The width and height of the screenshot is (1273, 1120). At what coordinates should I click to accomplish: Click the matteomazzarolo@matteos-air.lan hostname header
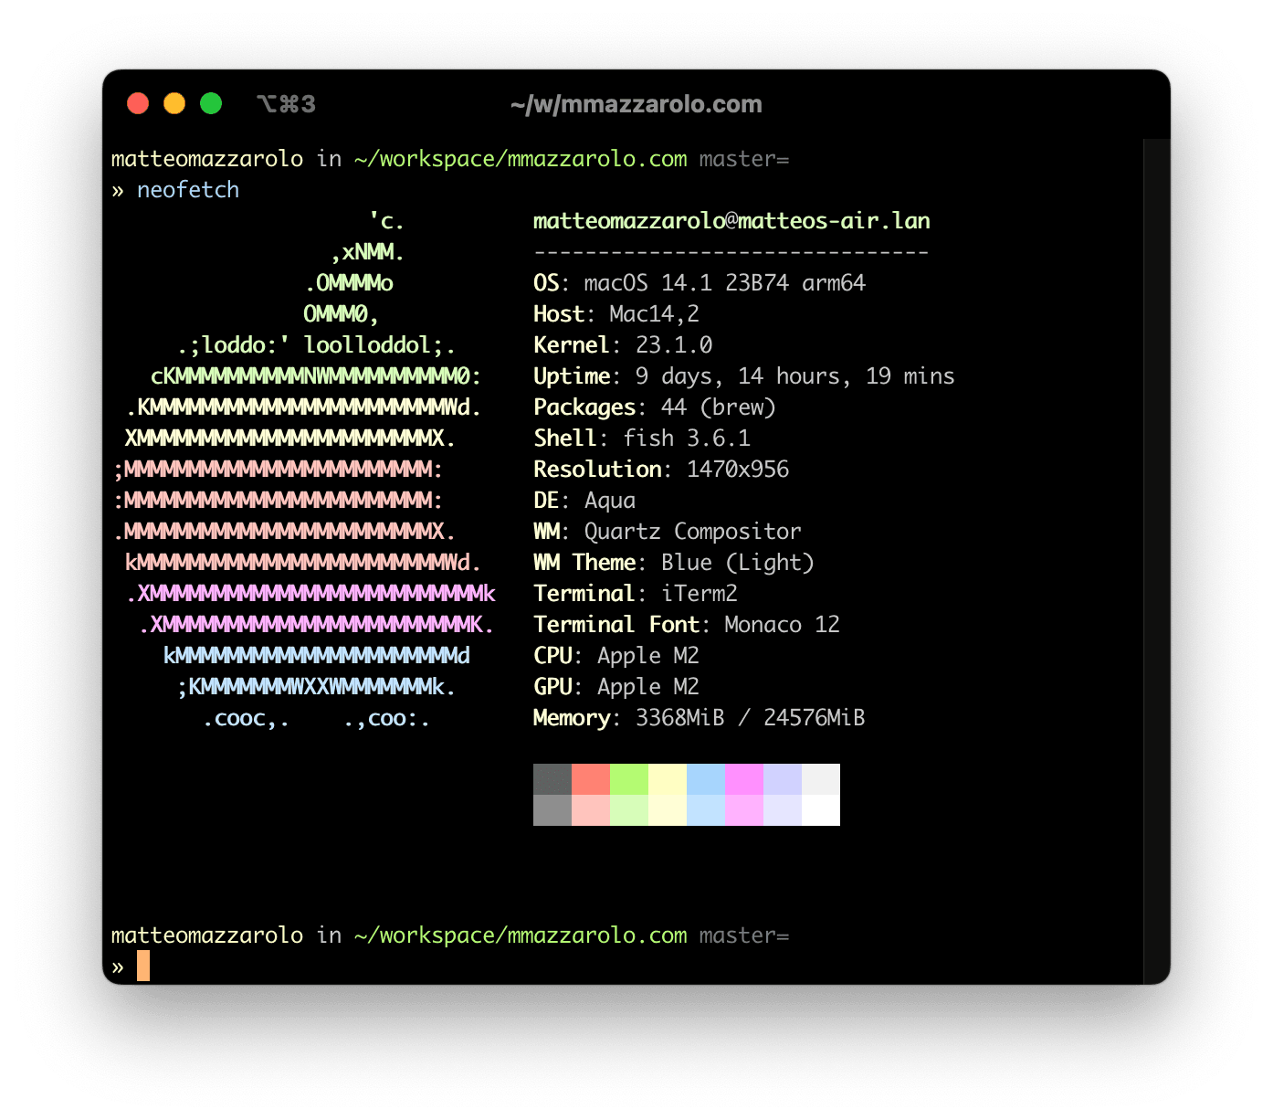coord(731,220)
